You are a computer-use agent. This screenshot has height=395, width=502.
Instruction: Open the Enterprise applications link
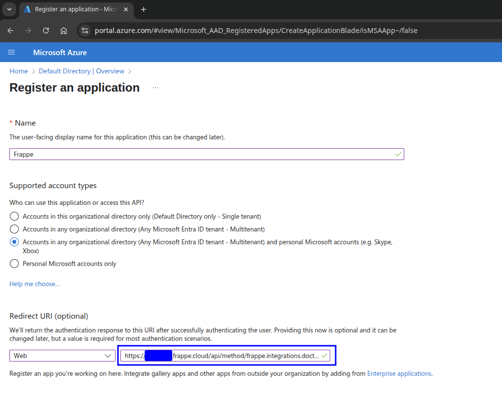[x=399, y=373]
